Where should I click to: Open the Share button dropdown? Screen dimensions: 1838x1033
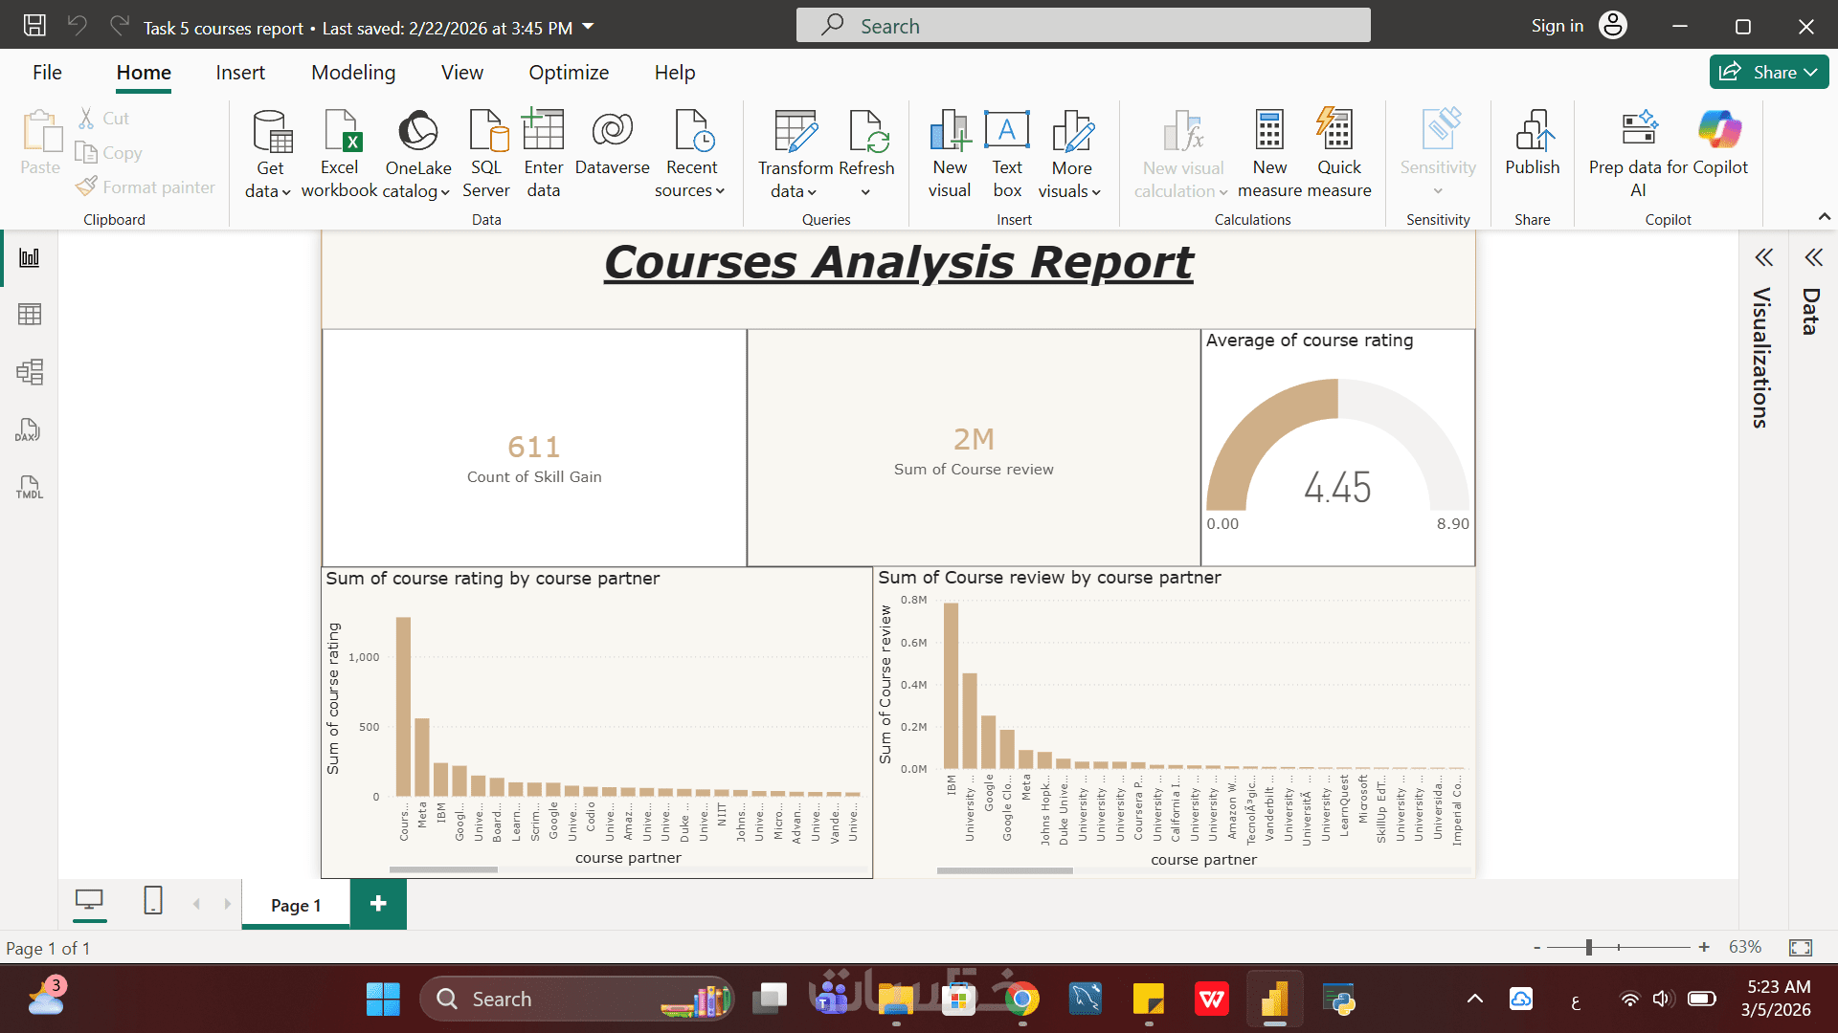click(1810, 72)
